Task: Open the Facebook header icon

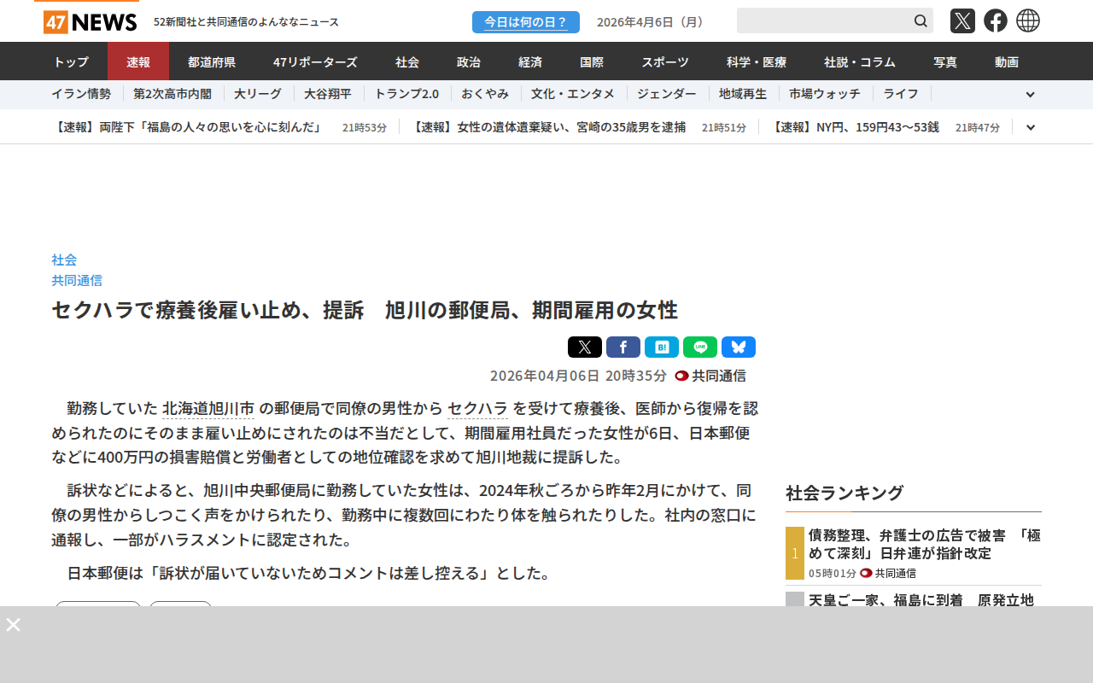Action: (x=996, y=20)
